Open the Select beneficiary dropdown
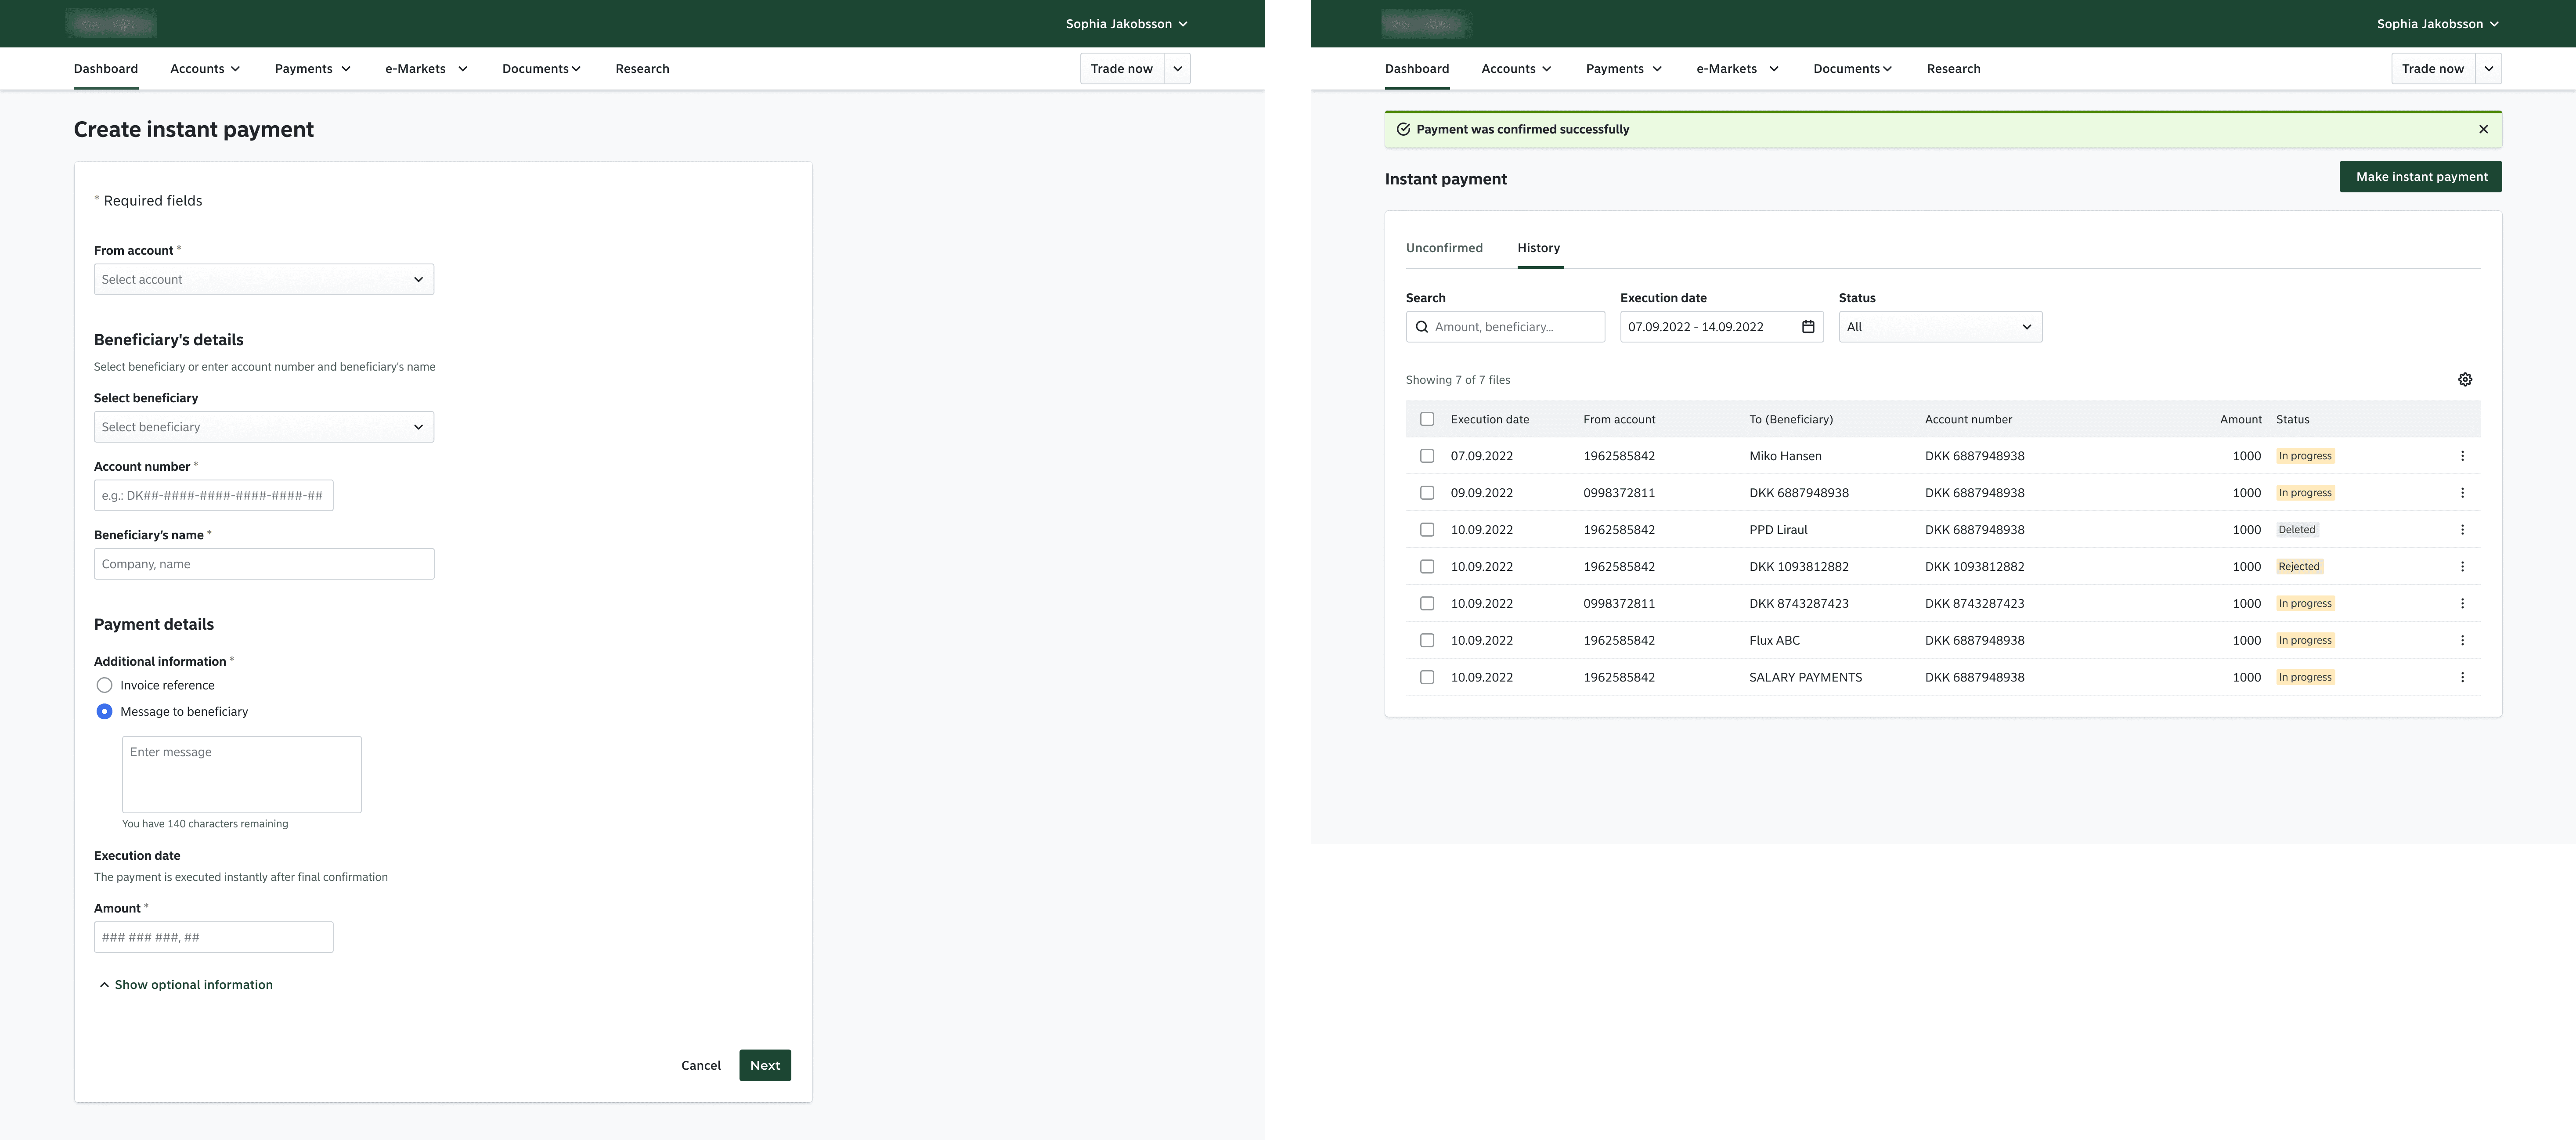 pos(264,427)
